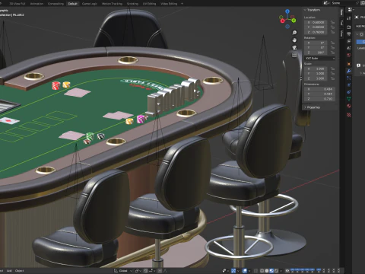
Task: Open the Texture properties tab icon
Action: point(349,115)
